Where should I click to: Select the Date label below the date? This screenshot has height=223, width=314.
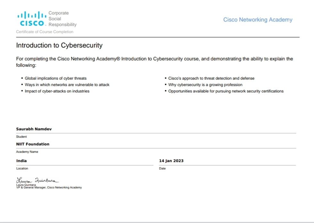coord(162,168)
